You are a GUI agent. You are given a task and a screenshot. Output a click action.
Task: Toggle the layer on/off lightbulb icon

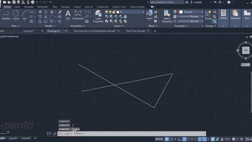click(x=106, y=12)
